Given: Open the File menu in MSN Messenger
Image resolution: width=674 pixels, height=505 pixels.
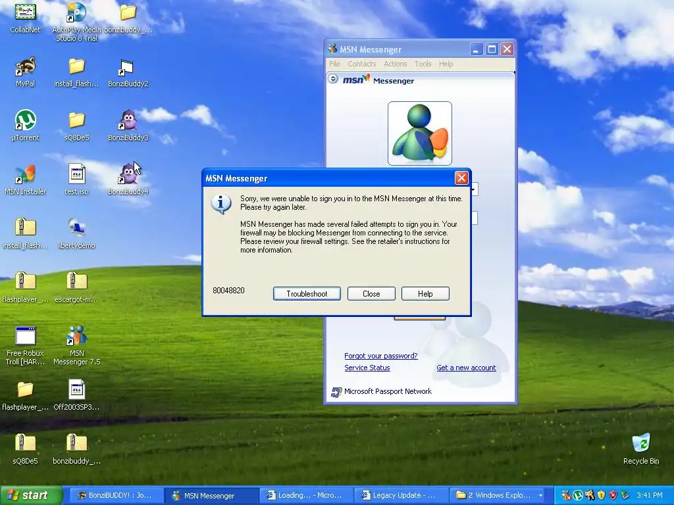Looking at the screenshot, I should [334, 64].
